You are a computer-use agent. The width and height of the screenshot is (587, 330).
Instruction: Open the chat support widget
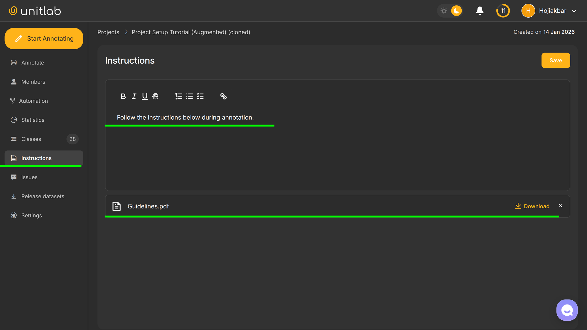tap(567, 310)
